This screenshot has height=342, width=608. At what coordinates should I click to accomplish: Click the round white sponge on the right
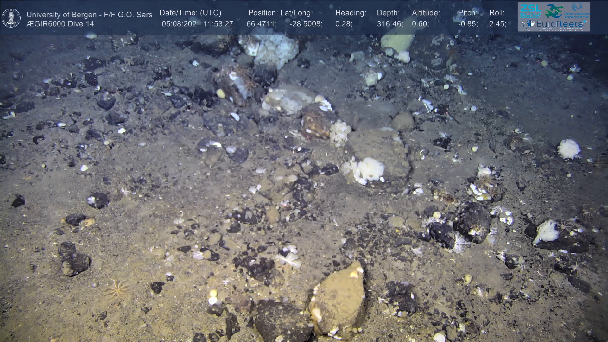569,149
